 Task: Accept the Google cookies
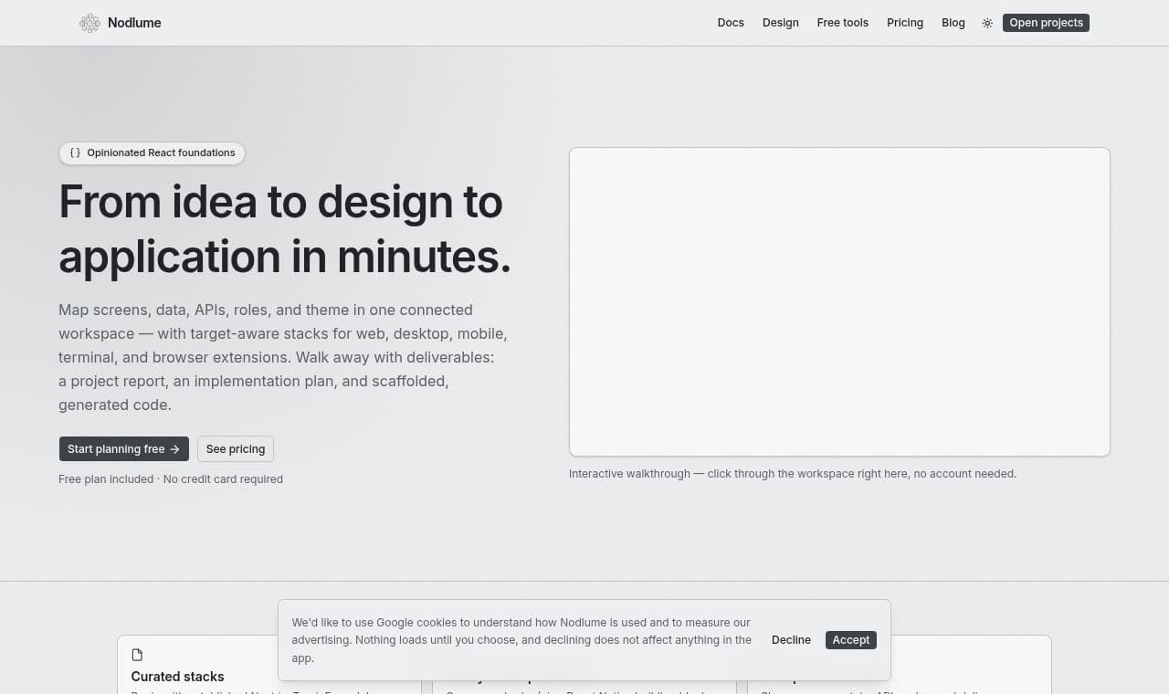click(x=851, y=640)
